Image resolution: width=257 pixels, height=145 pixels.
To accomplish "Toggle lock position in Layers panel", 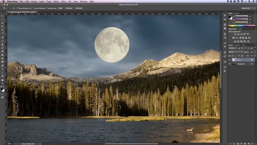I will point(239,56).
